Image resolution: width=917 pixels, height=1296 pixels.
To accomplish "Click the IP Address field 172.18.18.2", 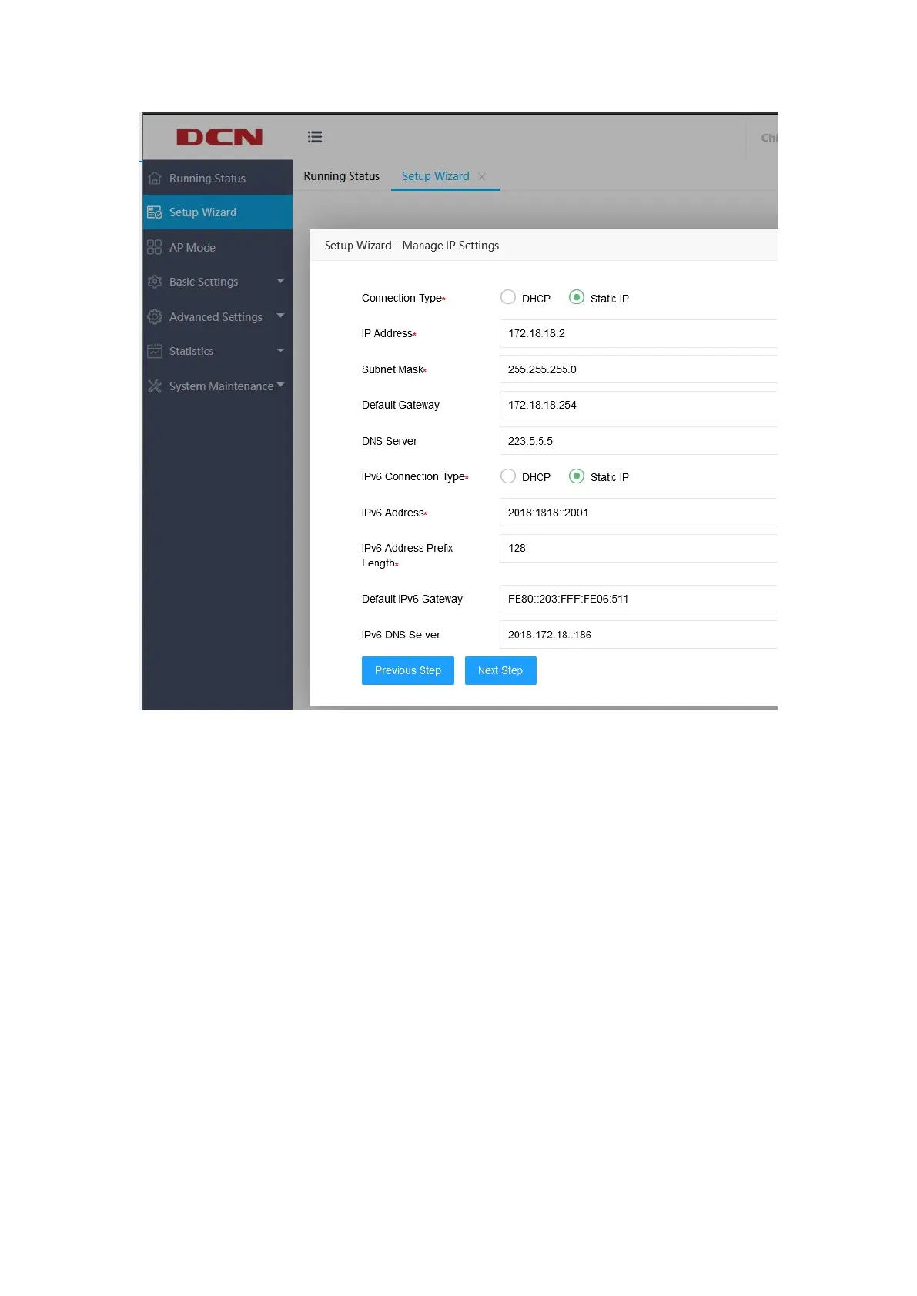I will 638,333.
